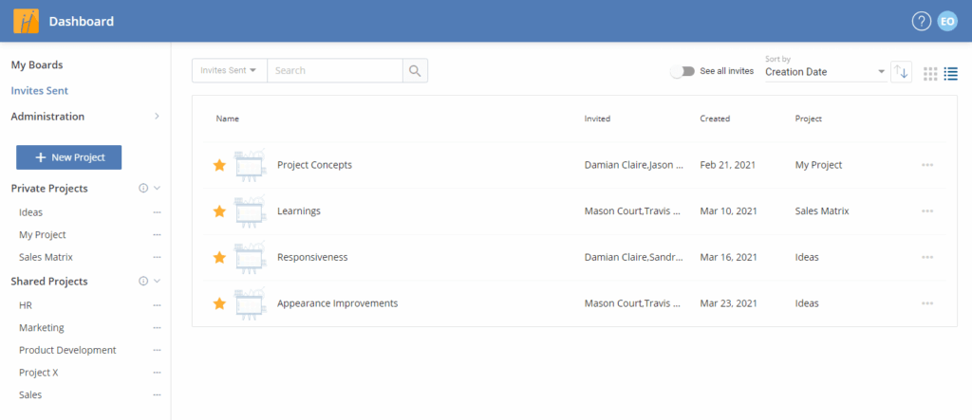The width and height of the screenshot is (972, 420).
Task: Switch to grid view layout
Action: pos(930,72)
